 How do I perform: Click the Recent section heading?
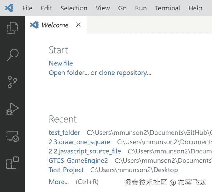(x=62, y=119)
